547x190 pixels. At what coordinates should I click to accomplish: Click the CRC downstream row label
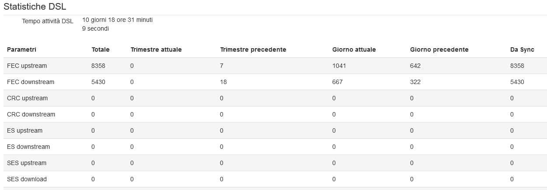tap(31, 114)
